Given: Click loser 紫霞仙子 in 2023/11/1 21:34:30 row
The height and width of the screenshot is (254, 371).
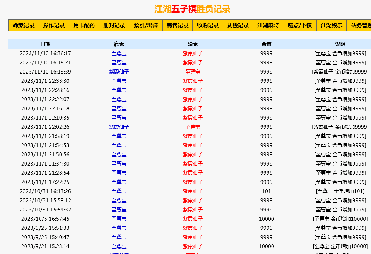Looking at the screenshot, I should pos(192,164).
